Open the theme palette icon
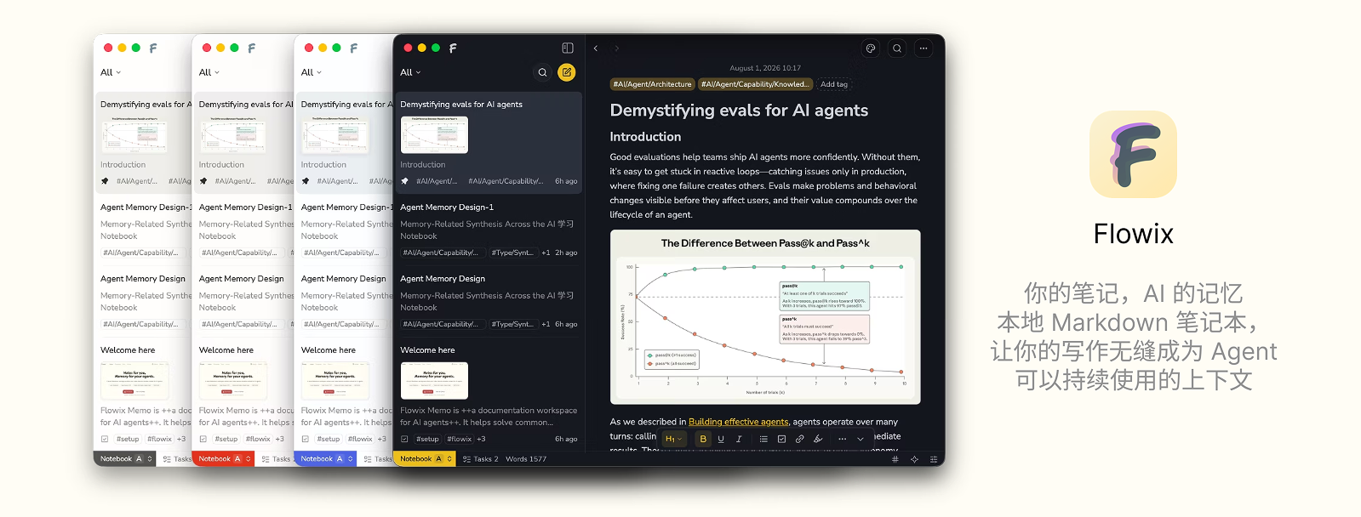Viewport: 1361px width, 517px height. point(871,48)
